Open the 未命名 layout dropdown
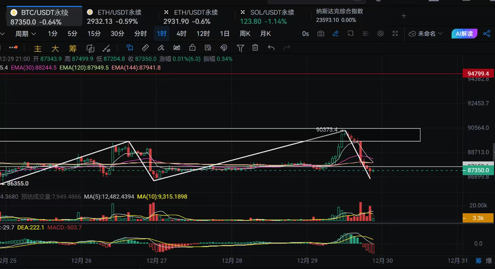This screenshot has height=269, width=495. click(x=425, y=34)
